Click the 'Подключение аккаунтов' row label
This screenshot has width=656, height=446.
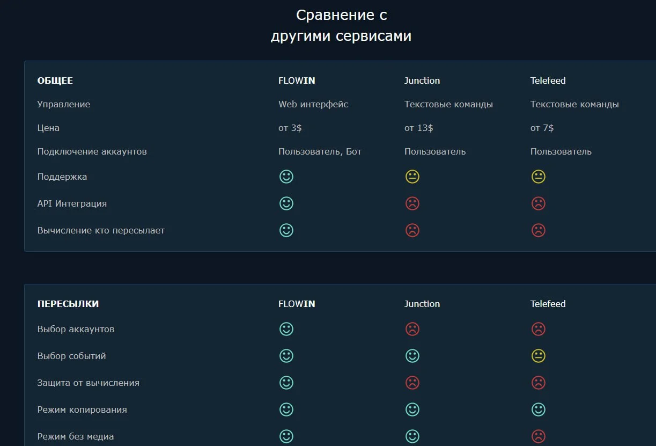coord(92,151)
